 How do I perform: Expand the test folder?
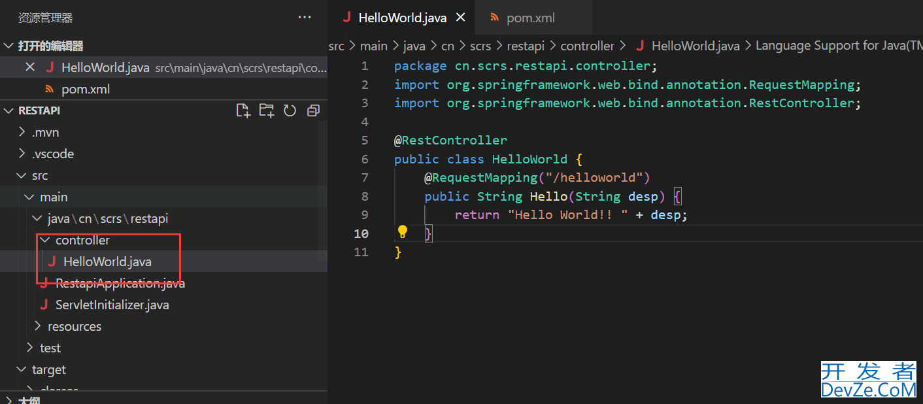tap(29, 348)
